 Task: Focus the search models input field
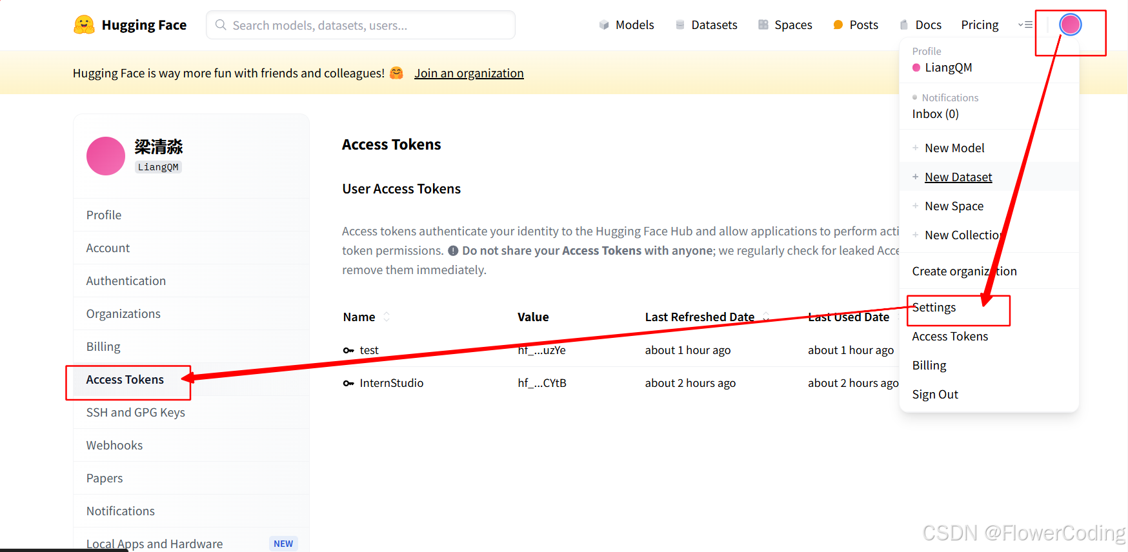point(360,25)
